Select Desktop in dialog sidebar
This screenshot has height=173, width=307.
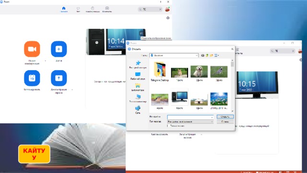click(x=138, y=76)
